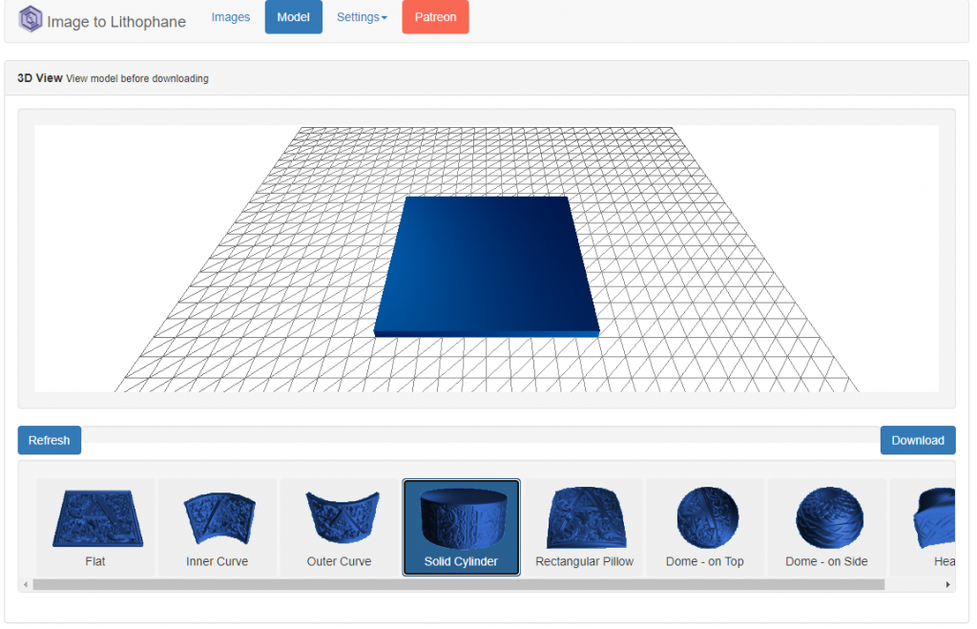Click the blue flat model in 3D view
The image size is (977, 629).
pyautogui.click(x=486, y=262)
